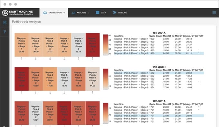219x127 pixels.
Task: Select the Stage 5 tile showing 18.95
Action: (x=78, y=79)
